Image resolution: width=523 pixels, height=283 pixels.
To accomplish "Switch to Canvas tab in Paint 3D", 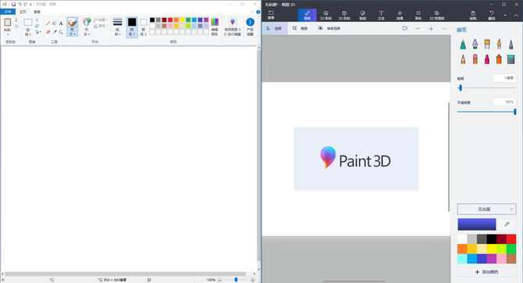I will pyautogui.click(x=418, y=15).
